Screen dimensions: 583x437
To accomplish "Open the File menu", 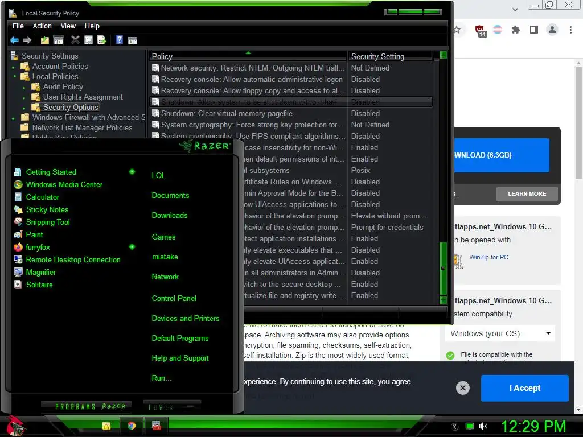I will click(x=18, y=26).
